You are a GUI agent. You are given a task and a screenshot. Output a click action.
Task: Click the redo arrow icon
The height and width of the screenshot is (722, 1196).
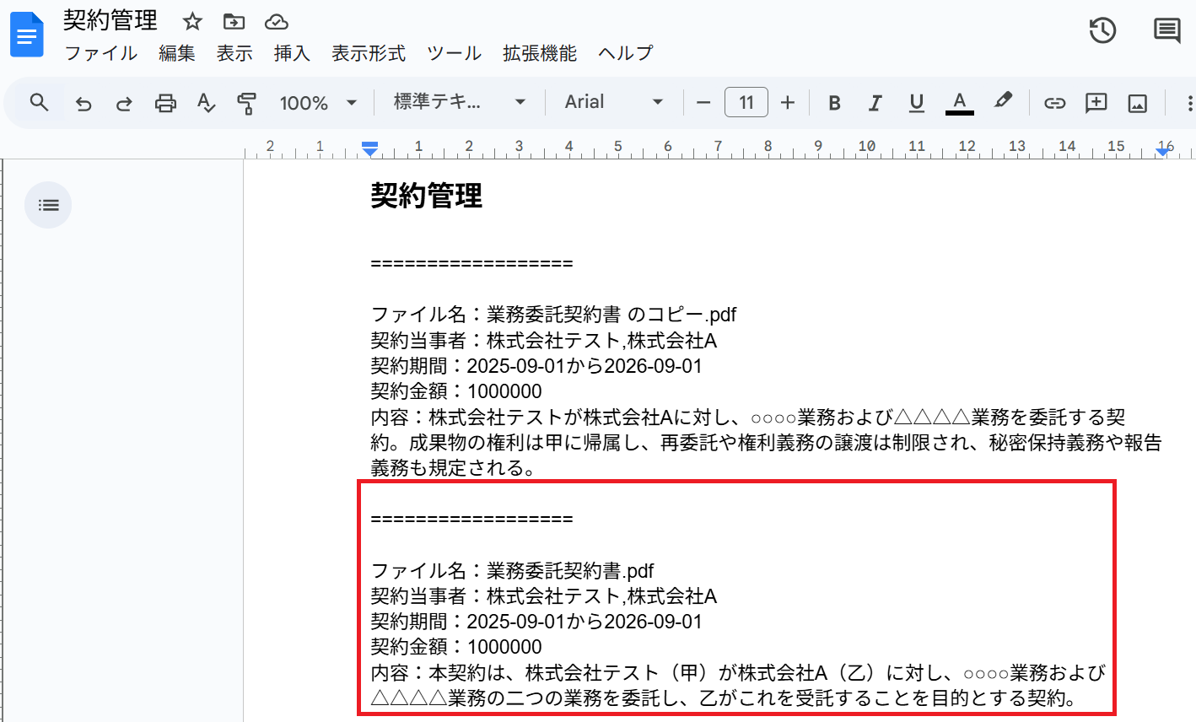click(x=124, y=103)
